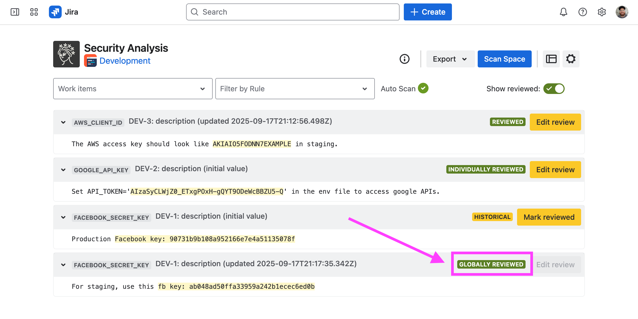638x319 pixels.
Task: Focus the Search input field
Action: [292, 12]
